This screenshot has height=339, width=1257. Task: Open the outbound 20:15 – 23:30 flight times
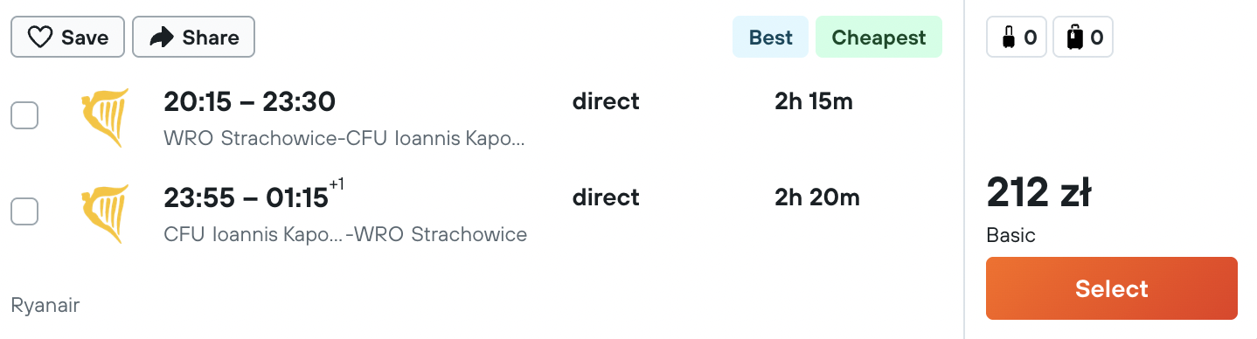pyautogui.click(x=249, y=102)
